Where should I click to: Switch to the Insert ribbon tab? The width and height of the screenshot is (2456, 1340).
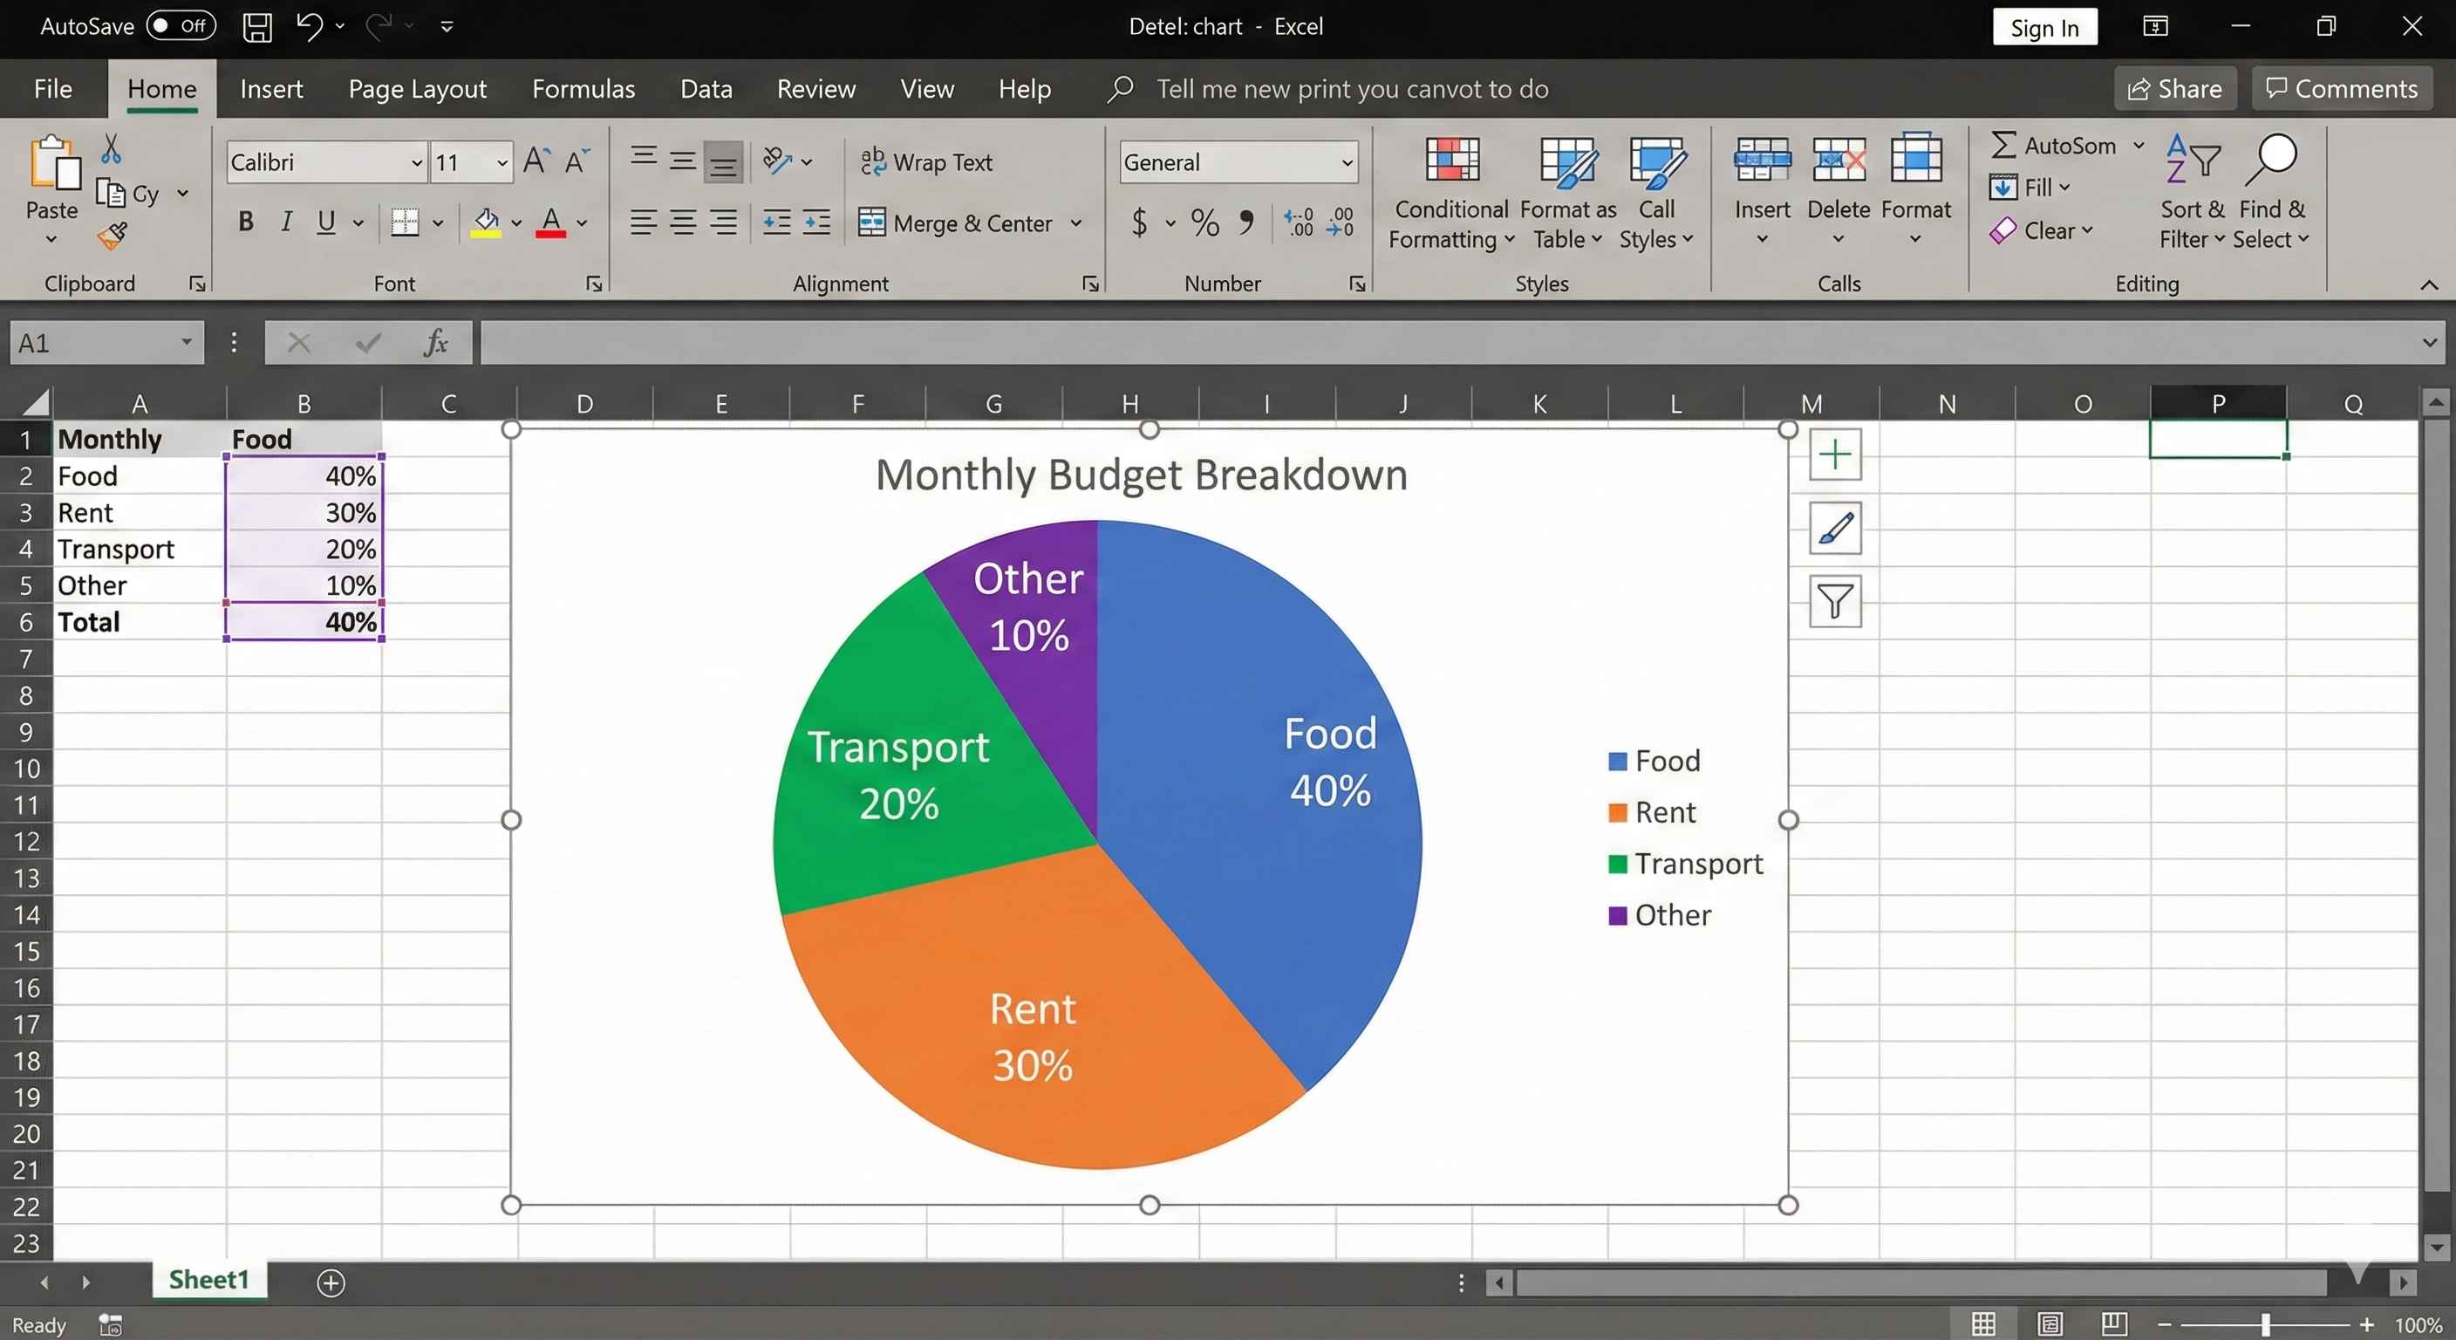coord(272,88)
